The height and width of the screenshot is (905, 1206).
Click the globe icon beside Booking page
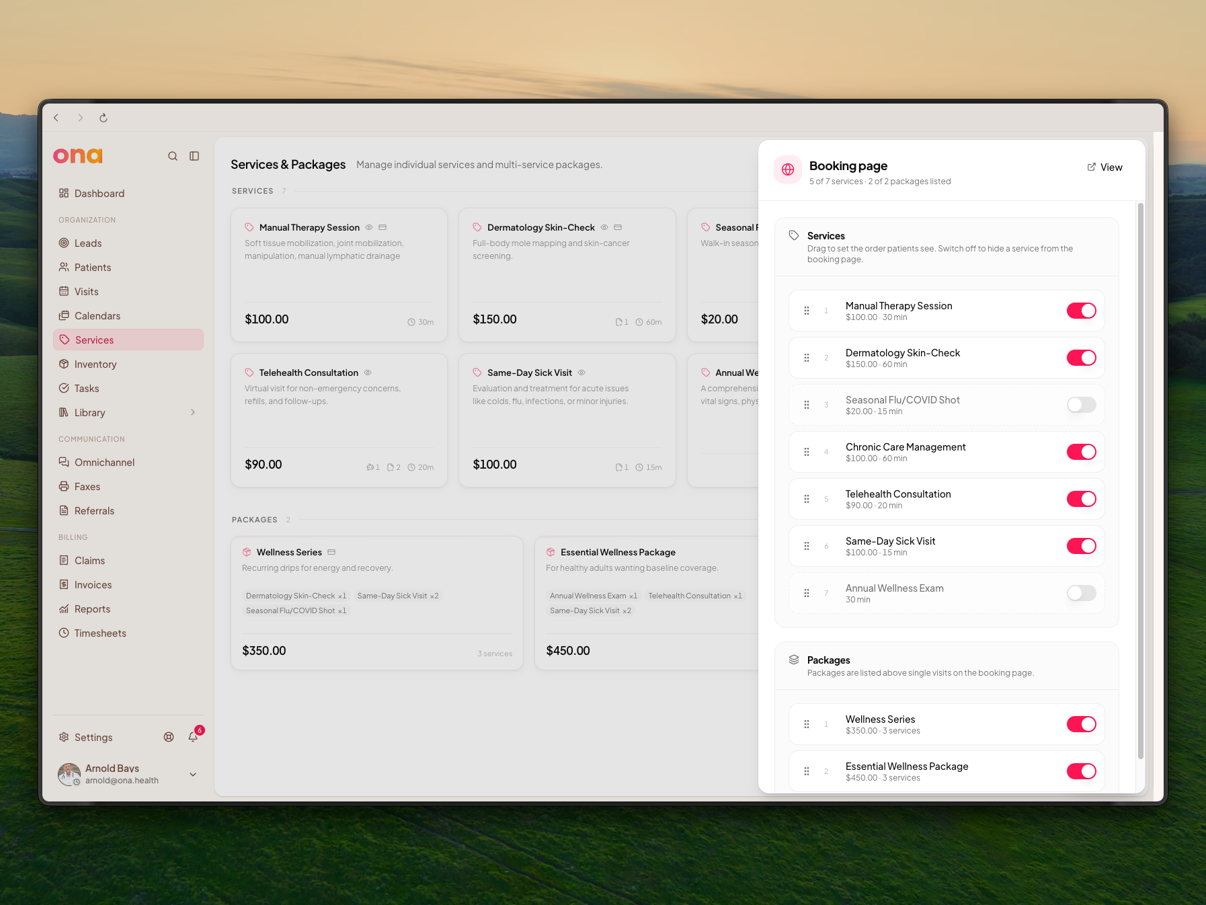[788, 169]
